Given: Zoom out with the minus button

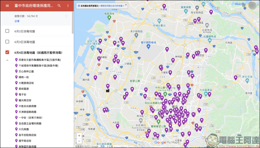Looking at the screenshot, I should pyautogui.click(x=79, y=141).
